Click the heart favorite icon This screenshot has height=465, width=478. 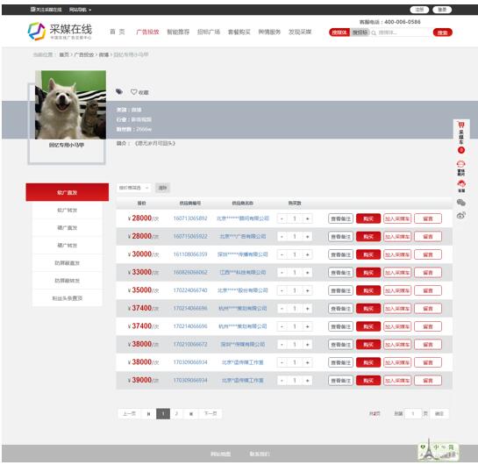pyautogui.click(x=133, y=92)
